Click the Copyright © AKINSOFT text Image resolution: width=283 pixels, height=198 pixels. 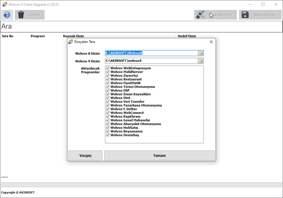click(x=18, y=192)
